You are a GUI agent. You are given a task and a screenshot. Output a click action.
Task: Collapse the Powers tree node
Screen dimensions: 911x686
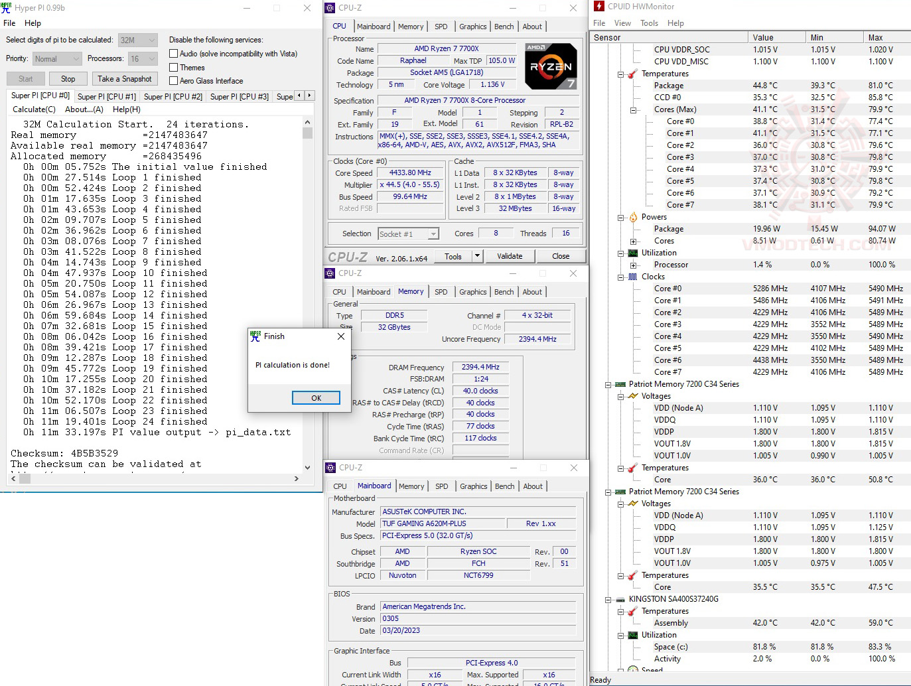pos(621,217)
